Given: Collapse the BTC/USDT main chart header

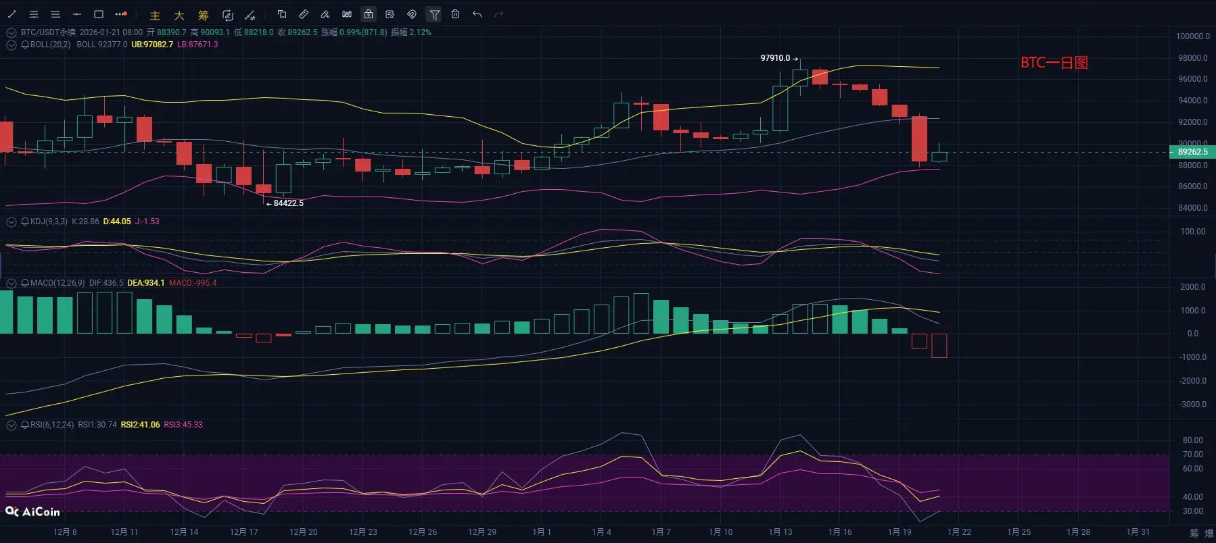Looking at the screenshot, I should point(11,32).
